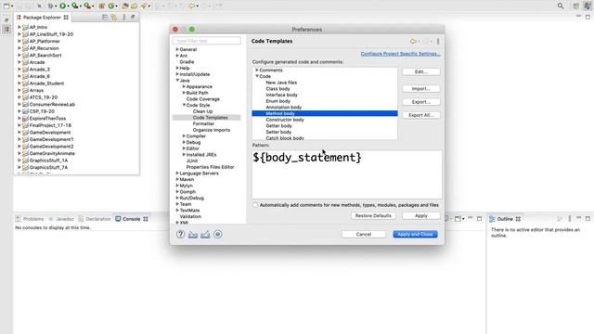This screenshot has width=594, height=334.
Task: Collapse All in Package Explorer
Action: [105, 17]
